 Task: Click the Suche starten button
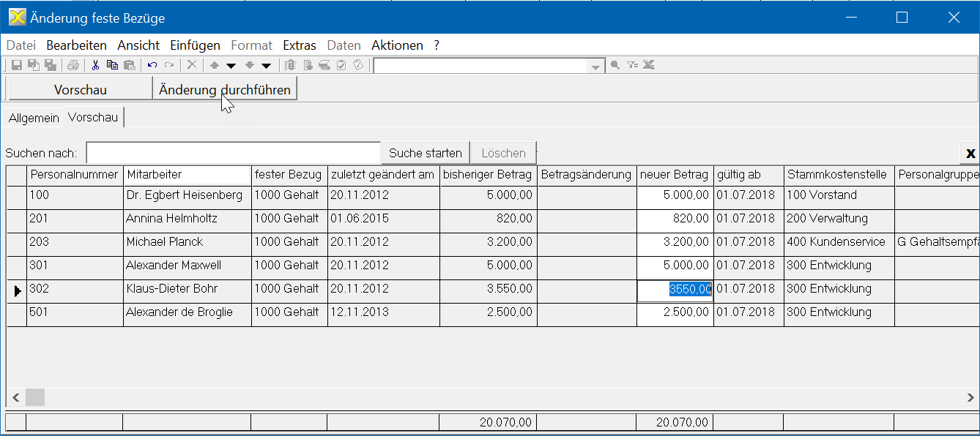(426, 153)
